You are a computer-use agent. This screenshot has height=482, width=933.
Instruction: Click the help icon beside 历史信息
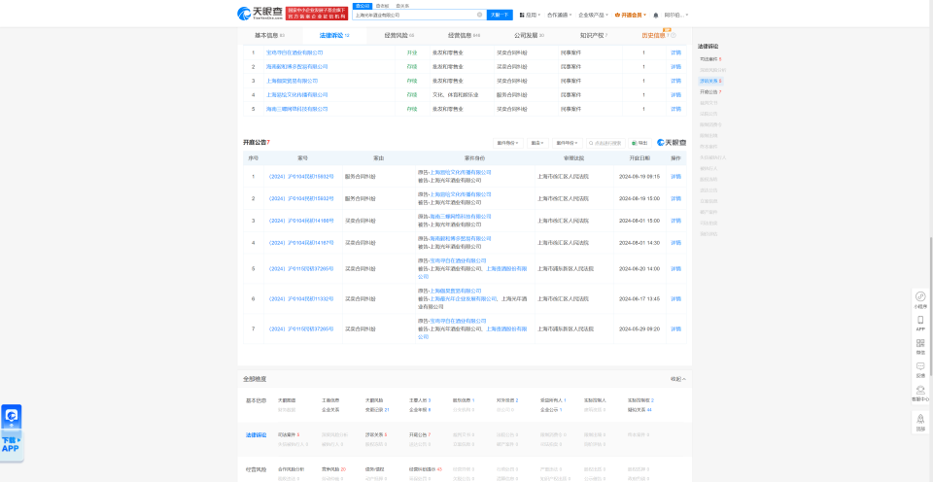[x=674, y=36]
